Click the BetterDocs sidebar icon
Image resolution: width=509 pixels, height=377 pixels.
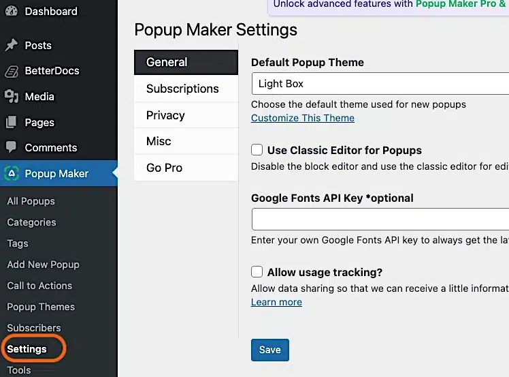coord(12,71)
